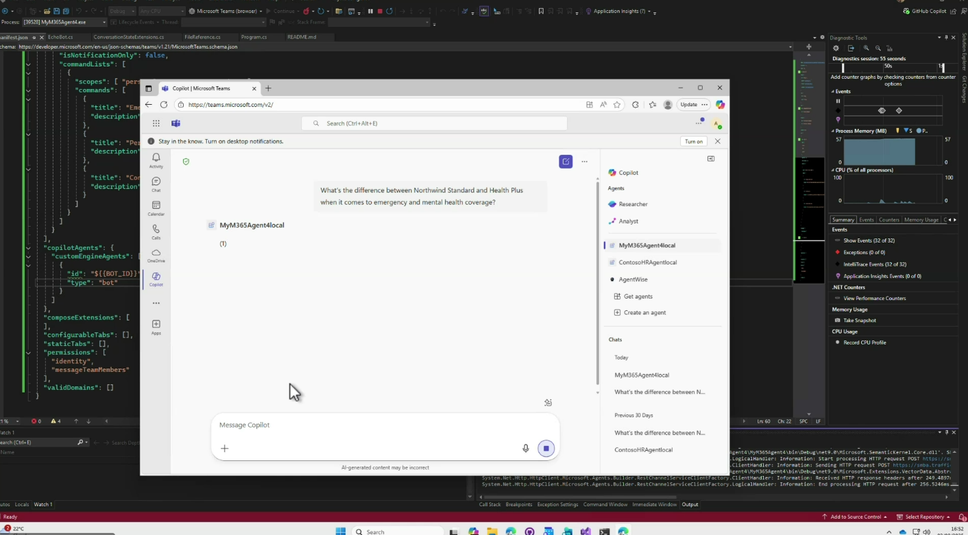Click the plus icon in the message box

coord(224,448)
